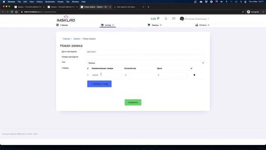Open the Bookmarks menu in menu bar

tap(50, 2)
